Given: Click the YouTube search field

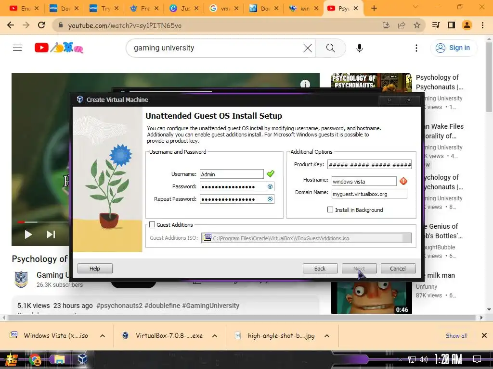Looking at the screenshot, I should (217, 48).
